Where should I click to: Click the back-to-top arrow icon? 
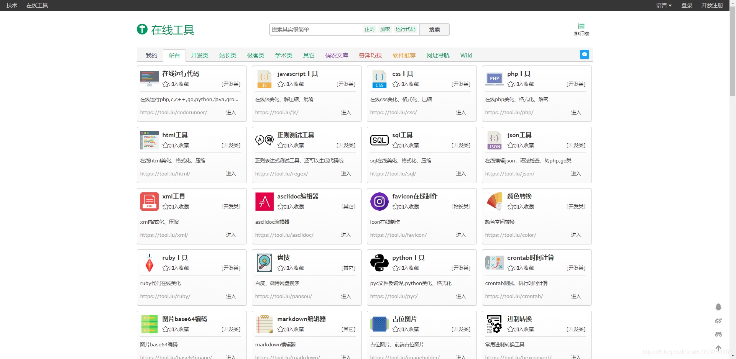point(718,348)
